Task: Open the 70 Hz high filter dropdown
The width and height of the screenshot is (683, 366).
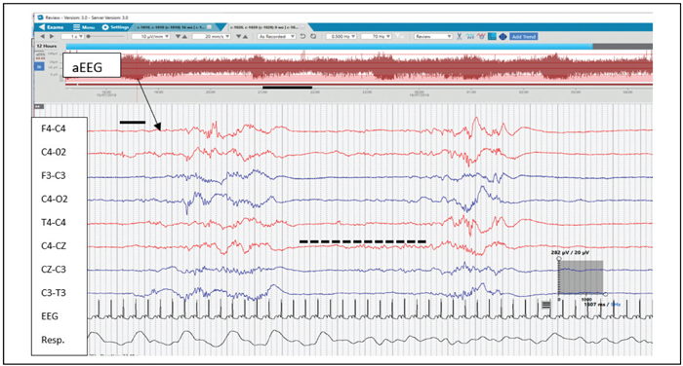Action: (x=377, y=37)
